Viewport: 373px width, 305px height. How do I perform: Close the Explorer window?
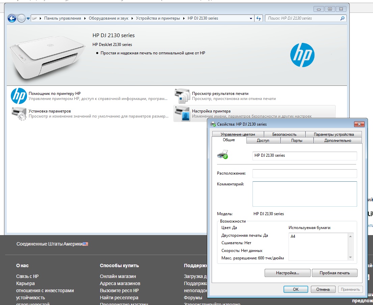[x=341, y=9]
